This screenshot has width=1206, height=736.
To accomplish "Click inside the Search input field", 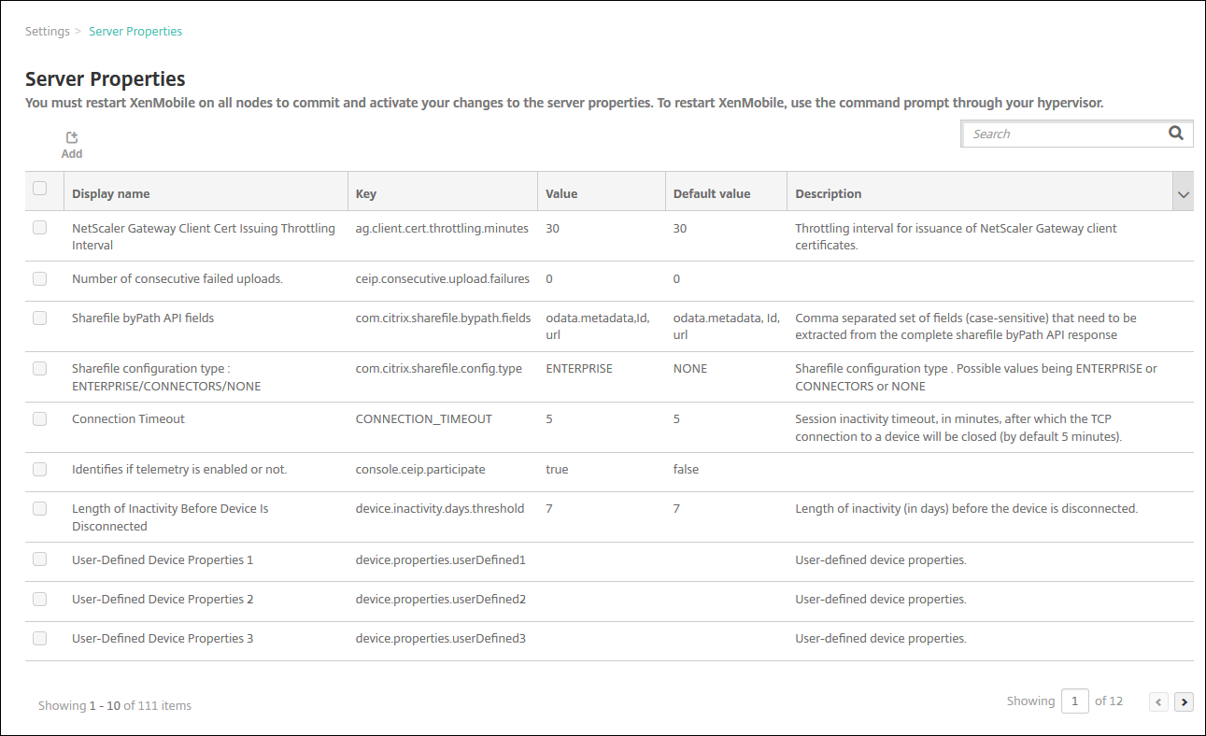I will point(1065,134).
